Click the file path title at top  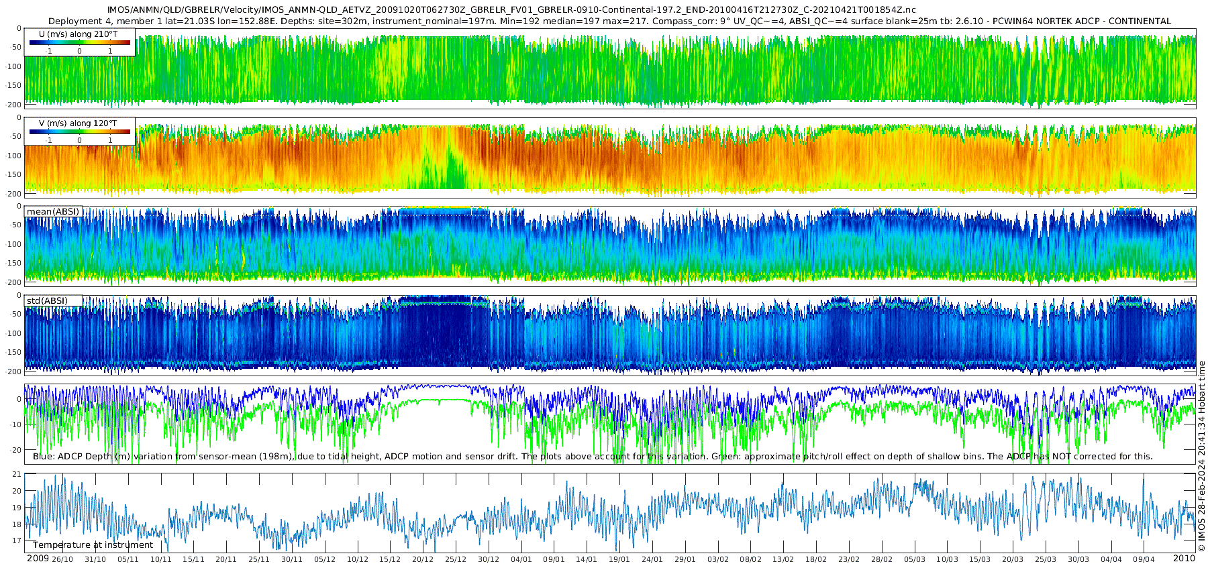click(511, 10)
